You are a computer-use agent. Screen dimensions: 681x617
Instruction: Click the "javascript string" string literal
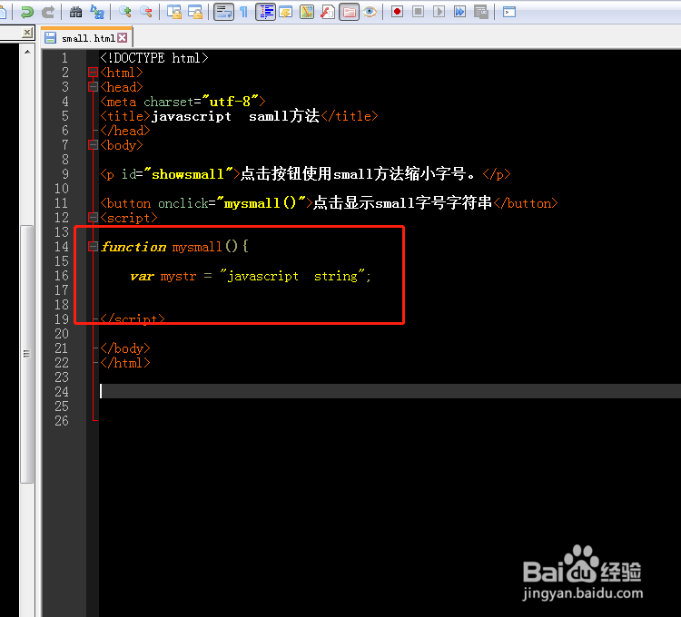[292, 276]
